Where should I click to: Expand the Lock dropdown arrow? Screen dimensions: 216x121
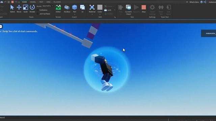coord(115,10)
